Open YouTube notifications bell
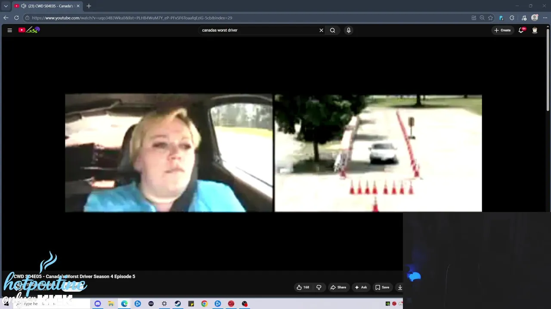The image size is (551, 309). [x=521, y=30]
